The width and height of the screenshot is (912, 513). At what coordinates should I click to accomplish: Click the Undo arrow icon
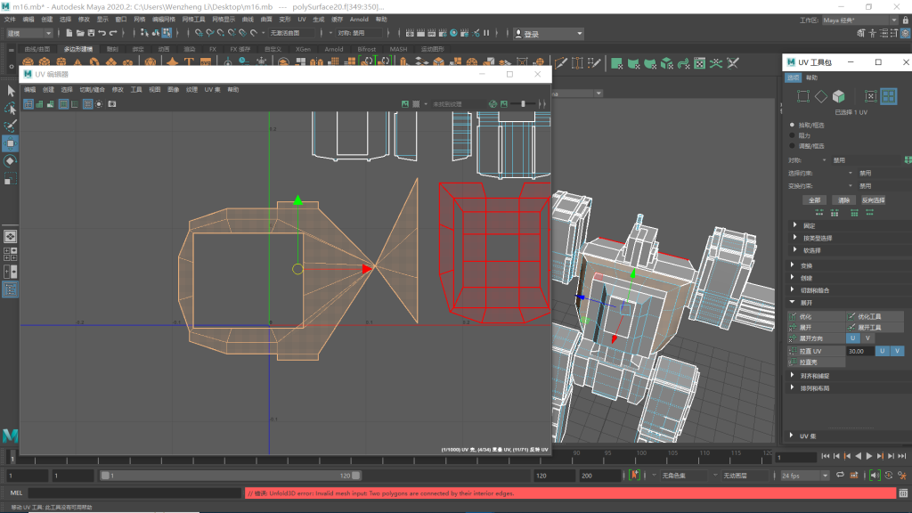pyautogui.click(x=102, y=33)
